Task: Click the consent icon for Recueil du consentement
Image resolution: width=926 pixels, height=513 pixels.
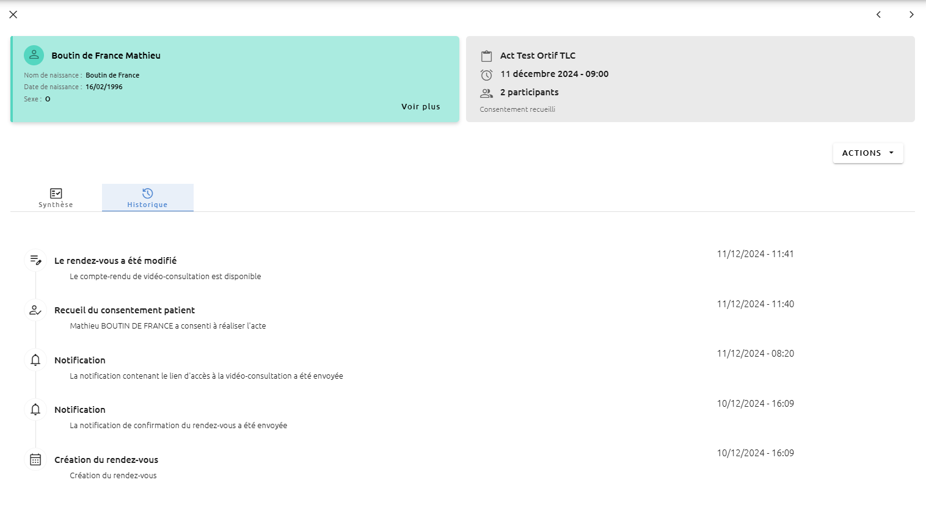Action: click(x=35, y=310)
